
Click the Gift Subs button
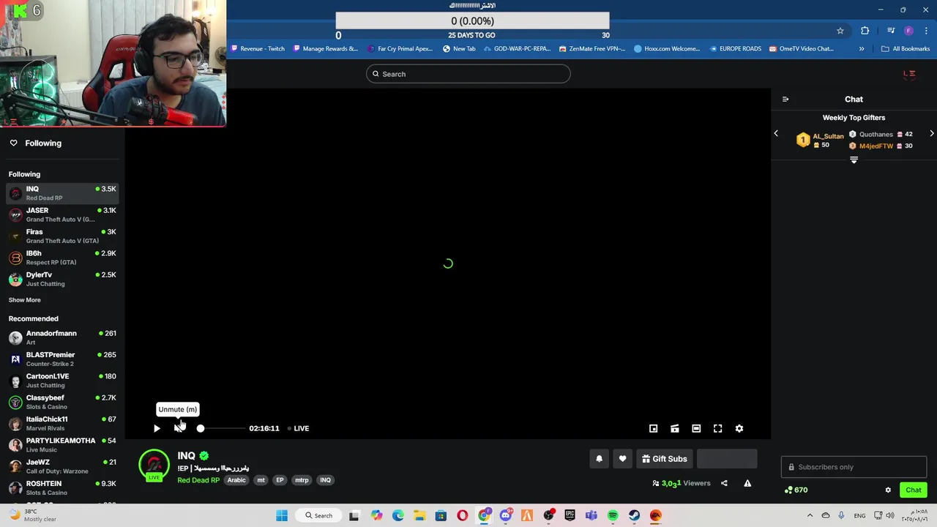tap(665, 459)
